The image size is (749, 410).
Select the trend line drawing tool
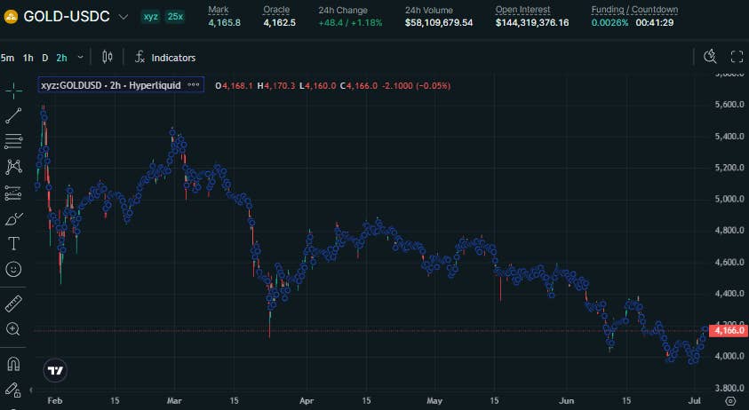click(14, 116)
